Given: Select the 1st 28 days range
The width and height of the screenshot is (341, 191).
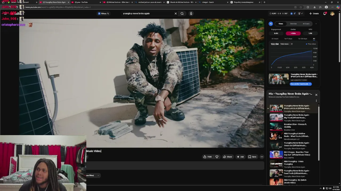Looking at the screenshot, I should point(302,39).
